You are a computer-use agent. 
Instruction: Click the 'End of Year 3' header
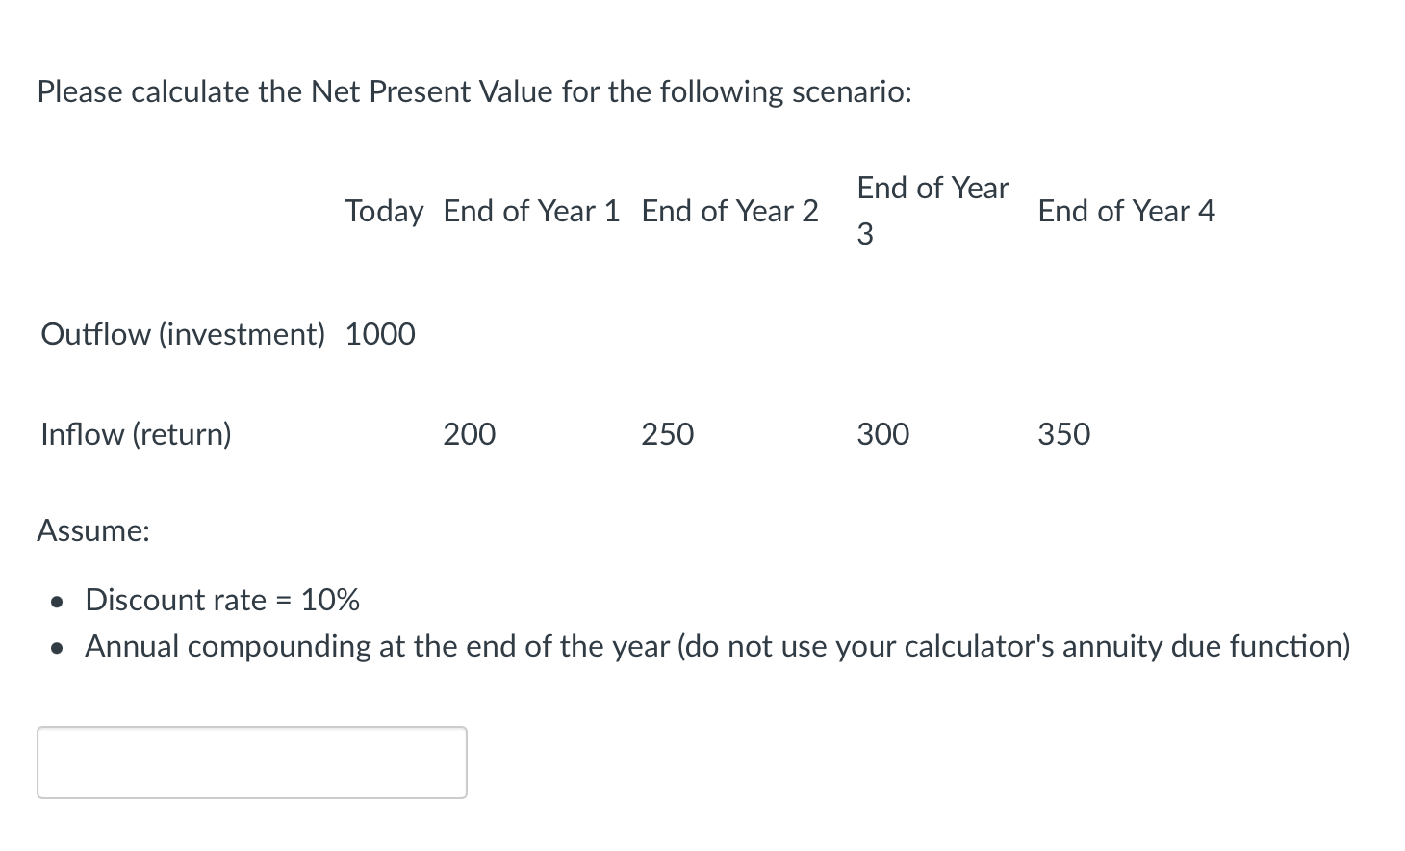pyautogui.click(x=931, y=210)
